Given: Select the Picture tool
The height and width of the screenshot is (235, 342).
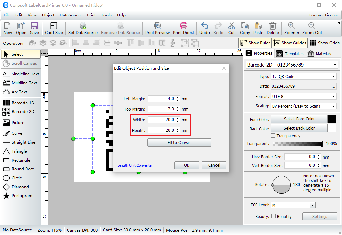Looking at the screenshot, I should pyautogui.click(x=21, y=122).
